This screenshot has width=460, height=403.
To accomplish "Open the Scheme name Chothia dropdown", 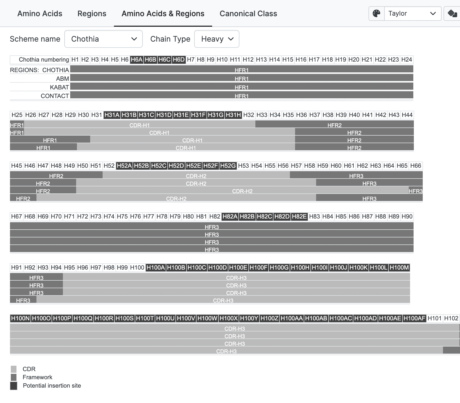I will pos(104,39).
